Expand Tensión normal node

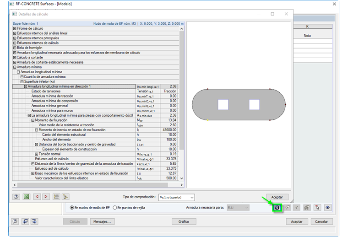[x=36, y=154]
